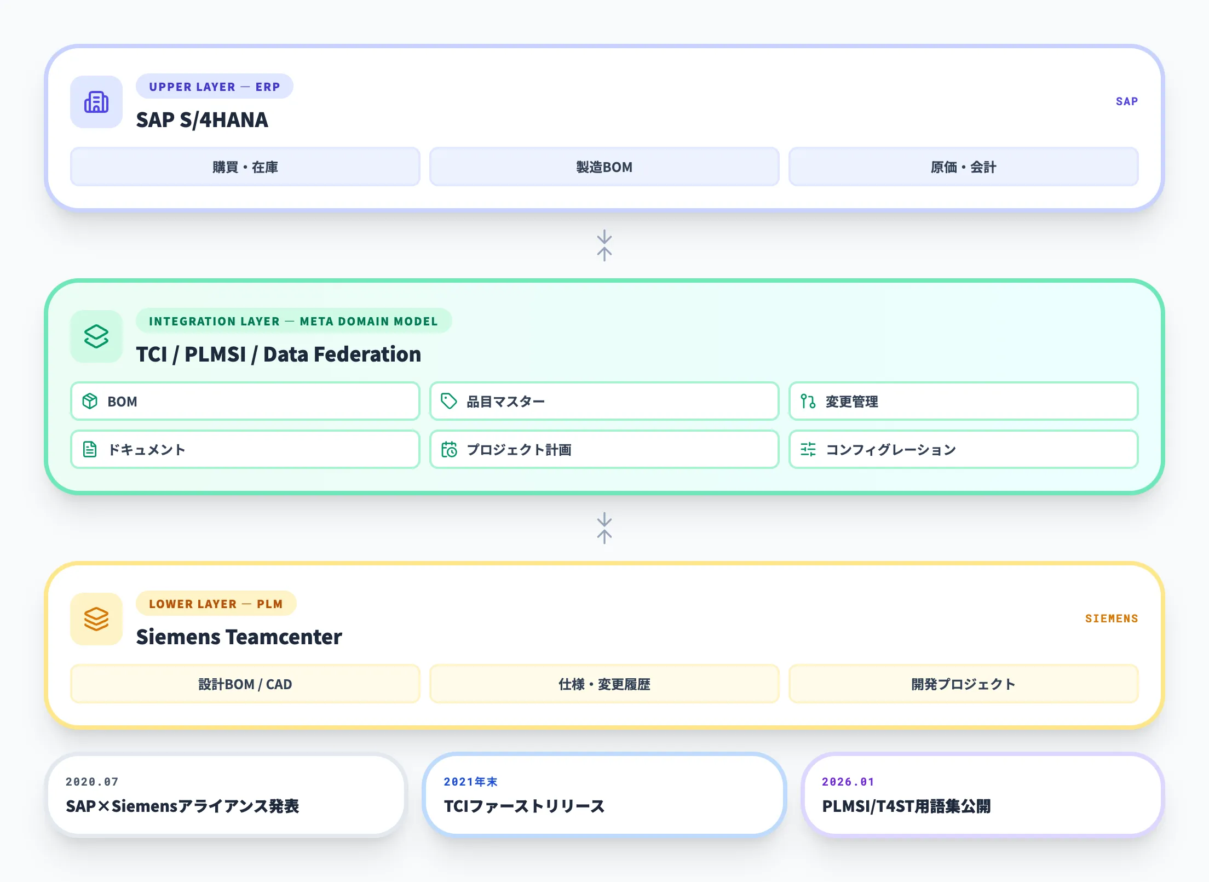The image size is (1209, 882).
Task: Click the Siemens Teamcenter layers icon
Action: click(x=96, y=619)
